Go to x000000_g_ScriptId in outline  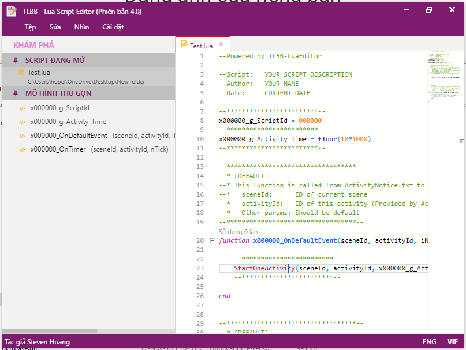[x=59, y=108]
